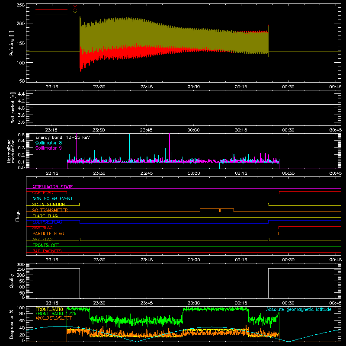Screen dimensions: 346x346
Task: Click the 3.8 roll period tick label
Action: (x=21, y=115)
